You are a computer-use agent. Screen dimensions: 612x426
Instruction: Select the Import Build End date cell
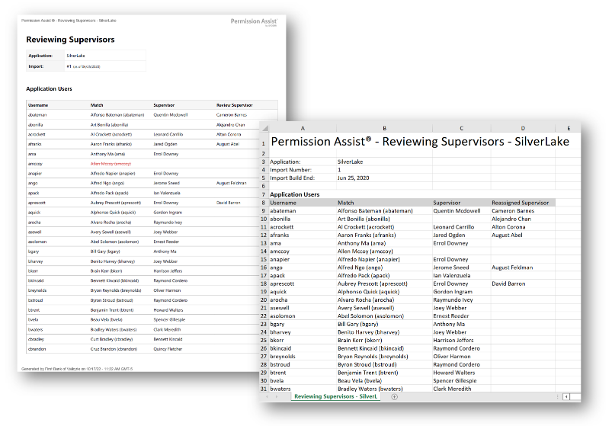[358, 178]
